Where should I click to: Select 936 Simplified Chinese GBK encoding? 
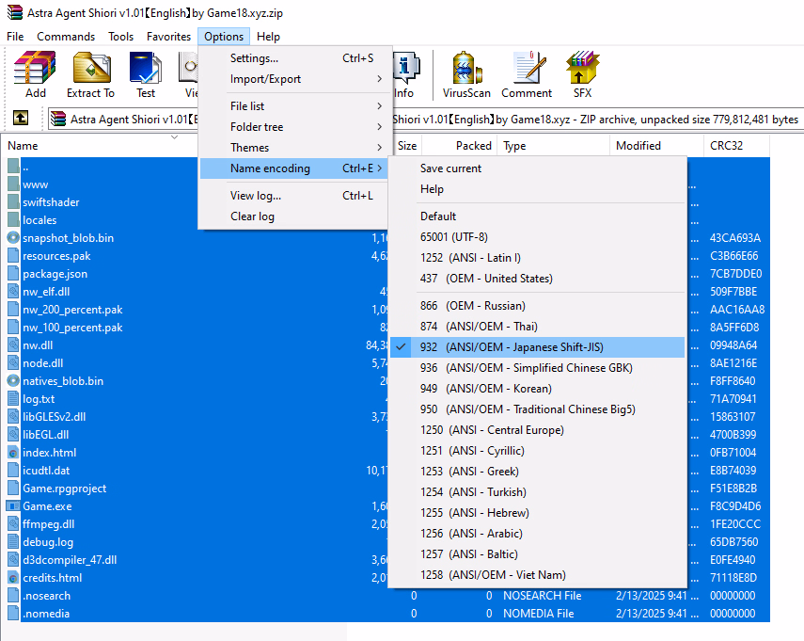tap(537, 368)
